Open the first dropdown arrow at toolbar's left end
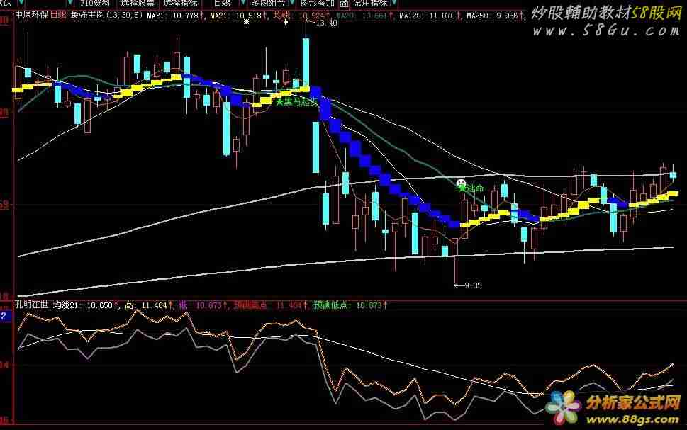The width and height of the screenshot is (687, 430). pos(21,3)
